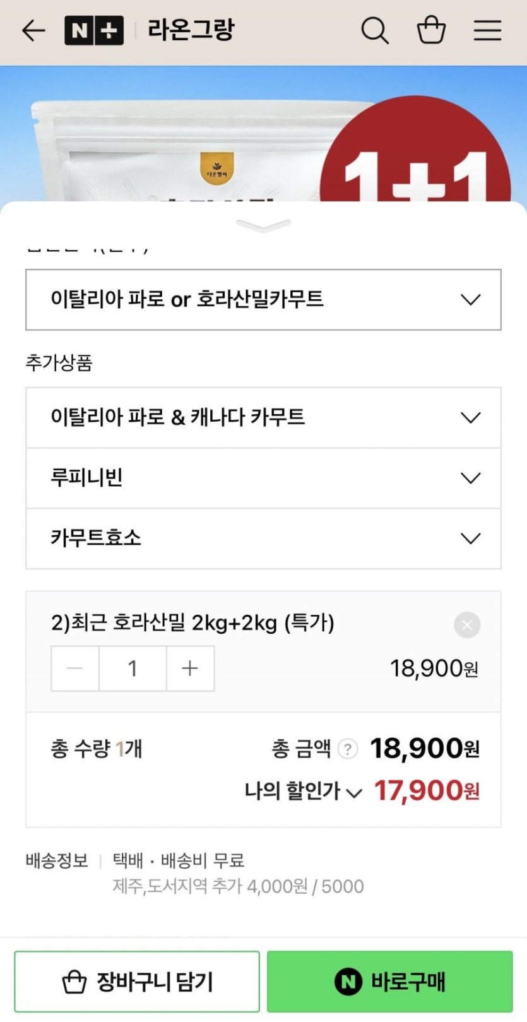The width and height of the screenshot is (527, 1022).
Task: Increase quantity with plus button
Action: tap(190, 668)
